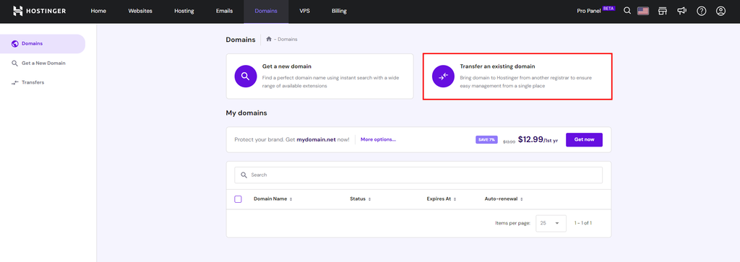The width and height of the screenshot is (740, 262).
Task: Follow the More options link
Action: (378, 139)
